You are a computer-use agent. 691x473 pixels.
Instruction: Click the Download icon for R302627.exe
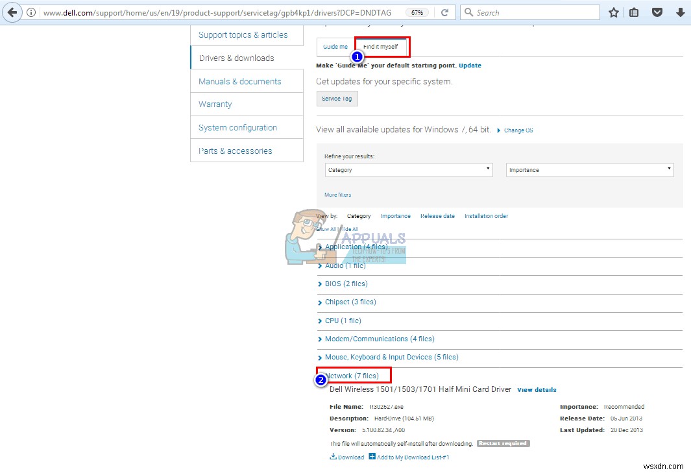(333, 457)
